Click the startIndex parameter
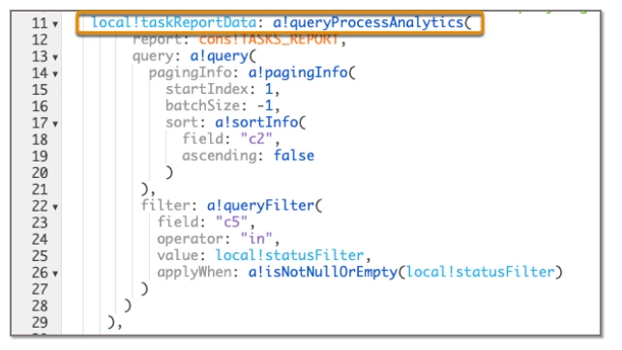 click(x=206, y=89)
